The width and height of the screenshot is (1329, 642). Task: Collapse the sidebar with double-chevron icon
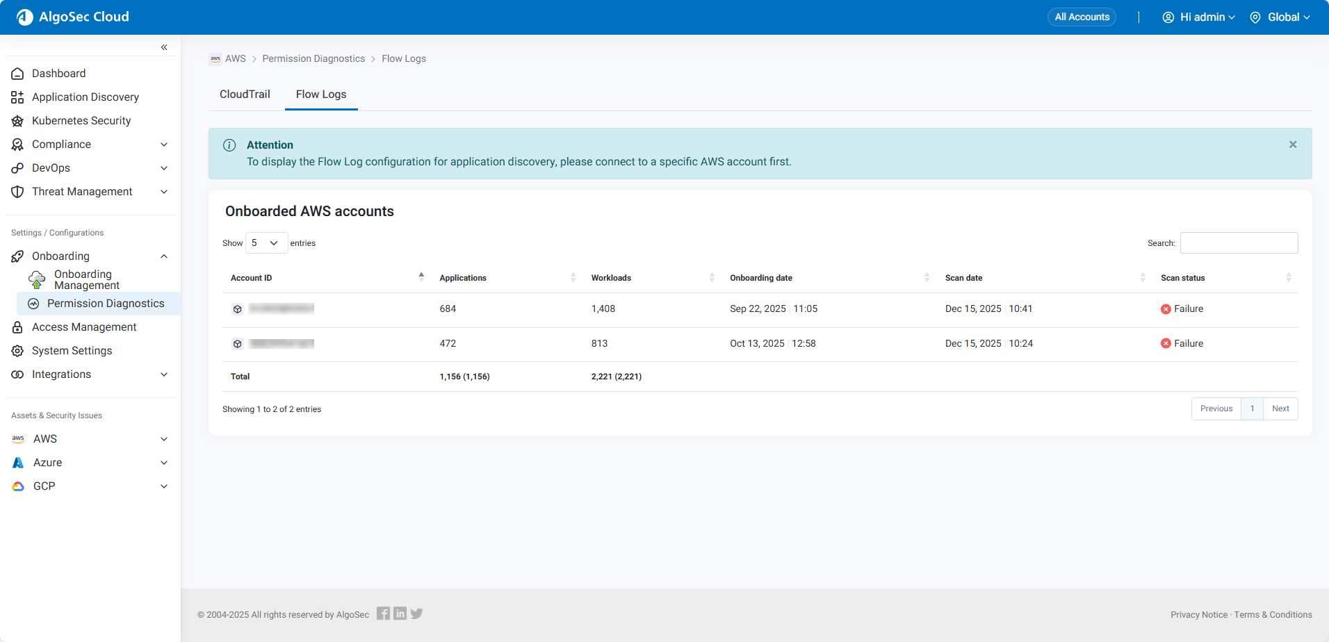tap(164, 47)
